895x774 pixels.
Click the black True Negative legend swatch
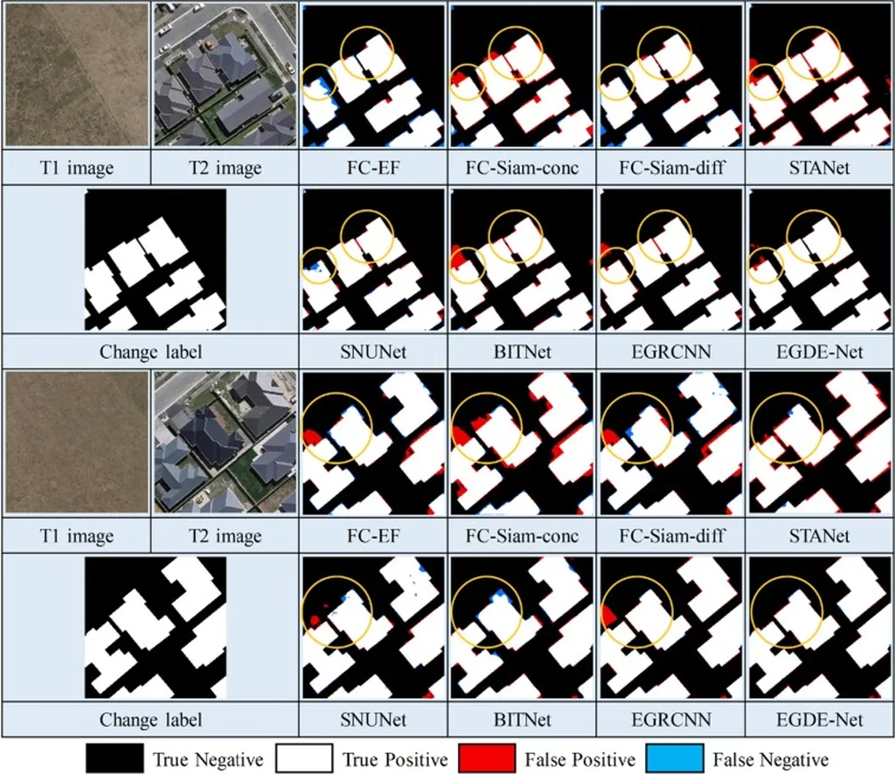pos(114,758)
